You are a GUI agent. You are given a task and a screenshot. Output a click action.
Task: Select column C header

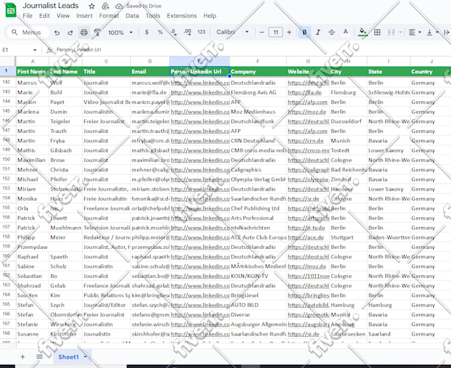pos(106,61)
